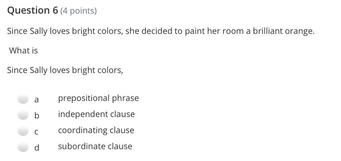Click the letter 'd' option label

37,147
